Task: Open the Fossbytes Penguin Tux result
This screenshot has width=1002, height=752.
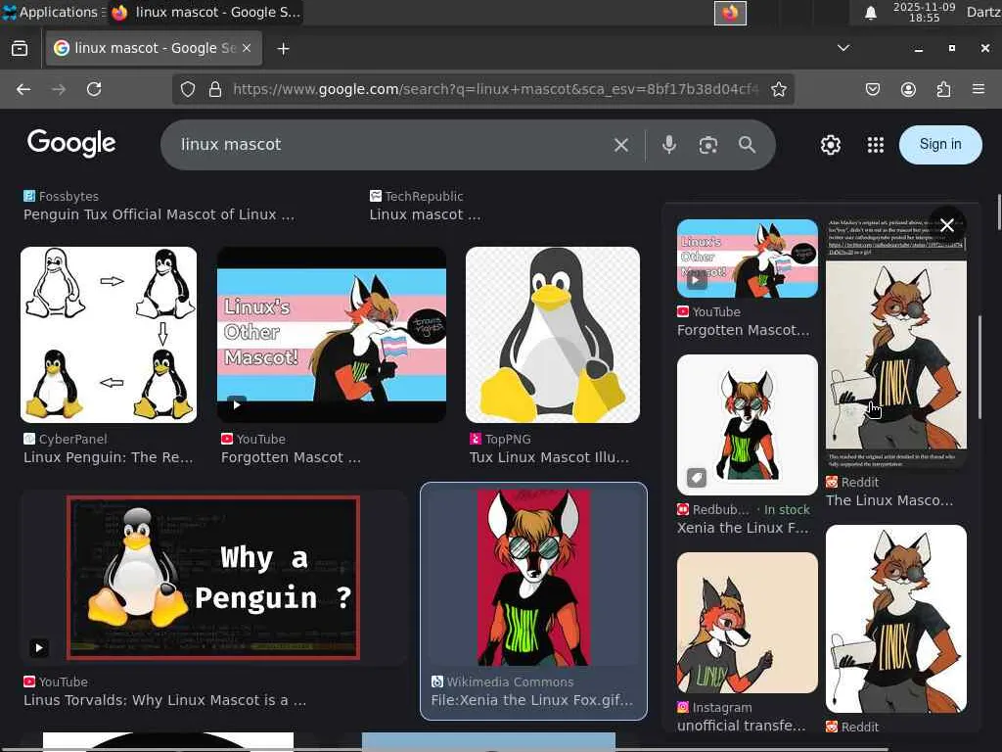Action: 159,214
